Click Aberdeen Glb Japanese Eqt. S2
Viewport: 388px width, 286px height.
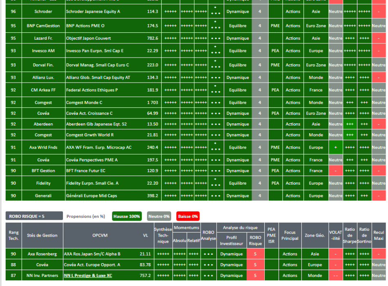click(96, 124)
